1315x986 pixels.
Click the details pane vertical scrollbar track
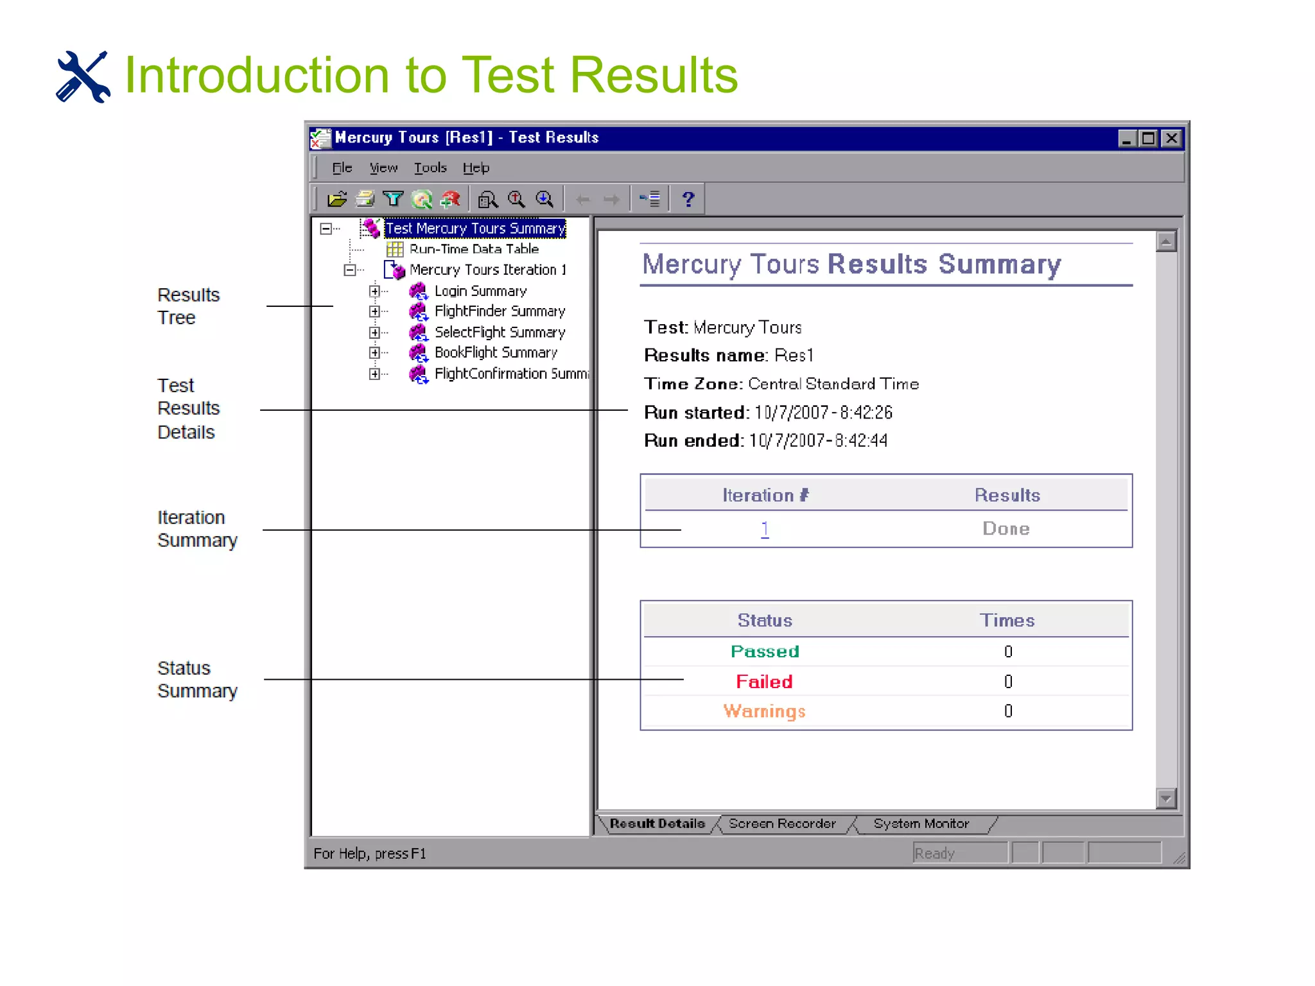[x=1166, y=520]
